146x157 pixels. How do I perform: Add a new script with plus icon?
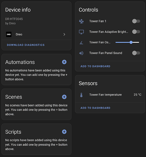(64, 132)
